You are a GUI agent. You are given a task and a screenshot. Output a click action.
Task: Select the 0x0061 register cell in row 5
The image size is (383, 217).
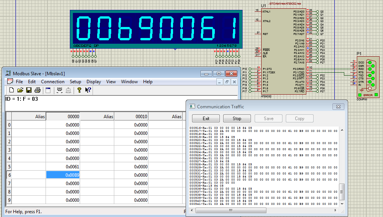pyautogui.click(x=63, y=166)
